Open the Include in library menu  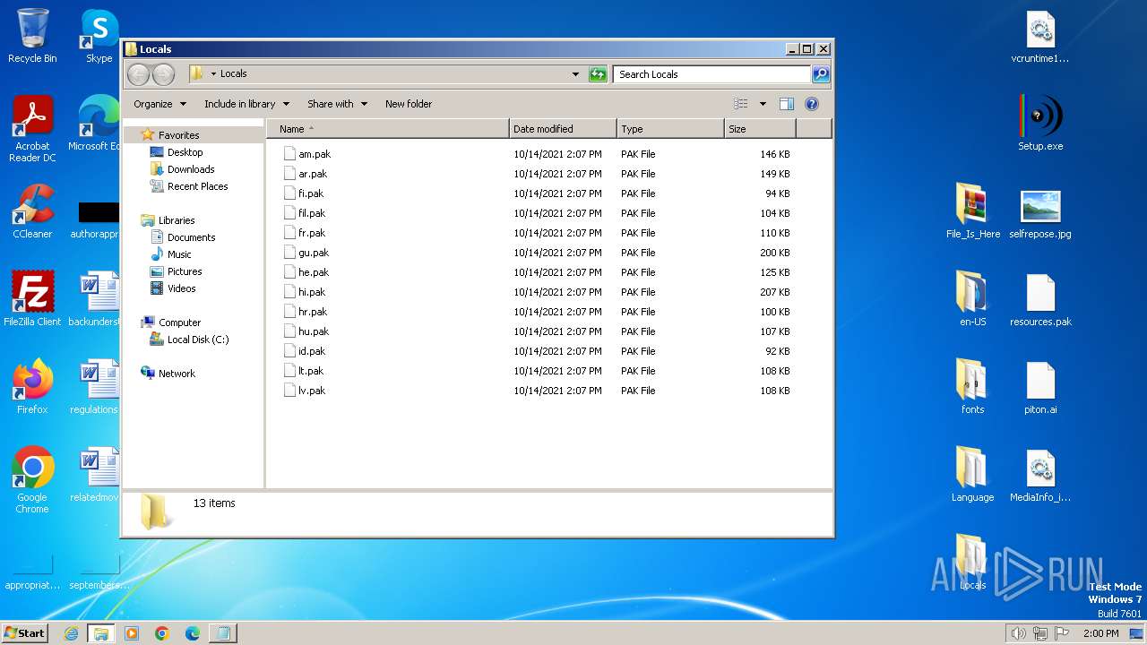point(246,104)
